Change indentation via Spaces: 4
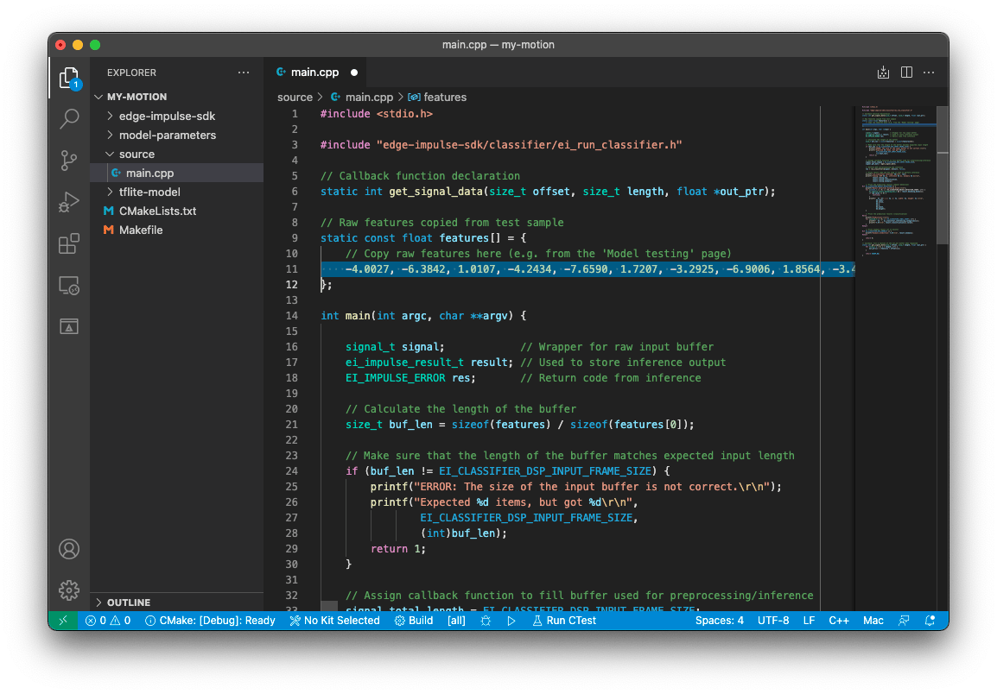Viewport: 997px width, 694px height. (719, 621)
